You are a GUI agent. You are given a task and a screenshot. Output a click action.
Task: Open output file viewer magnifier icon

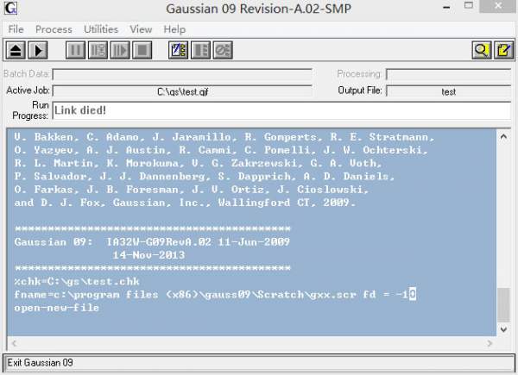pos(482,51)
